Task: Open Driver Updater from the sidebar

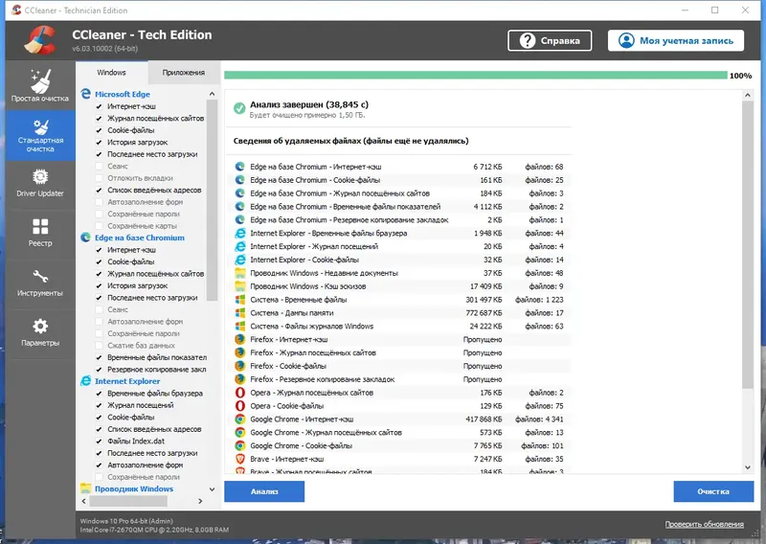Action: (40, 184)
